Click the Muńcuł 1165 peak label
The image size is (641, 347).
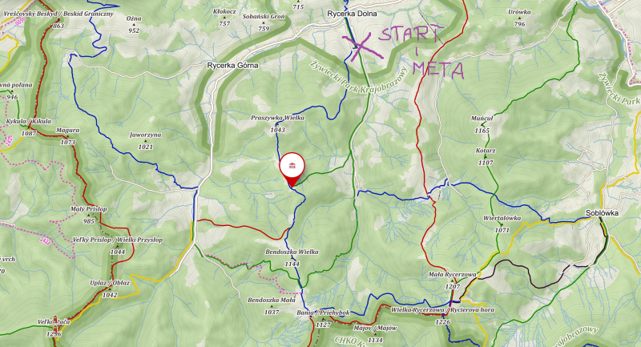click(x=482, y=124)
